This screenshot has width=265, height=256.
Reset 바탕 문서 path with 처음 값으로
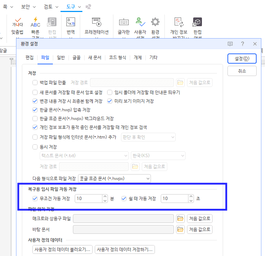(x=200, y=229)
